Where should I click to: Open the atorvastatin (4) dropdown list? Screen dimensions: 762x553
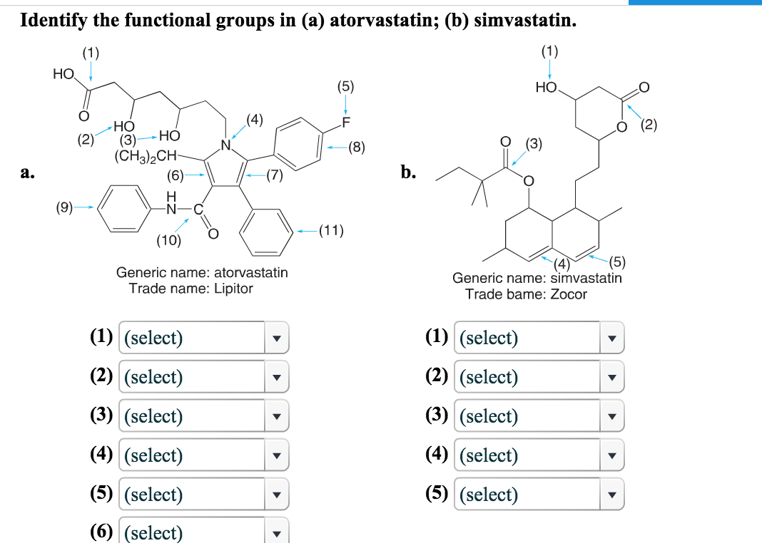pos(203,455)
